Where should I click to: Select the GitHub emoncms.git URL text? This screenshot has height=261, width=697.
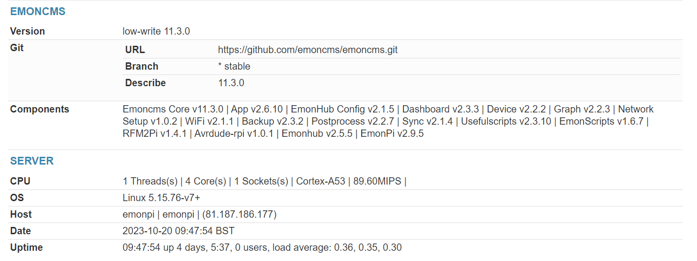tap(308, 50)
